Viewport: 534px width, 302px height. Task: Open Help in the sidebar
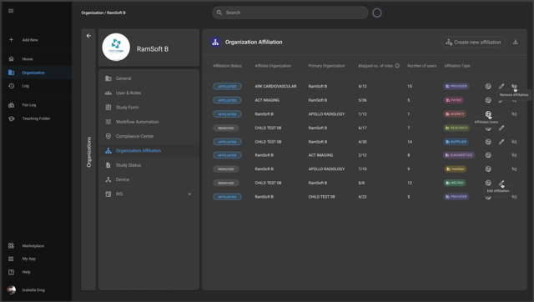pos(26,272)
